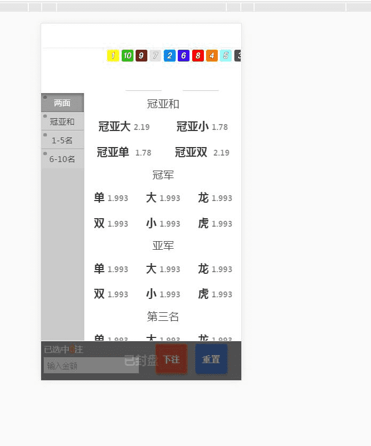
Task: Open the 冠亚和 sidebar tab
Action: [x=62, y=121]
